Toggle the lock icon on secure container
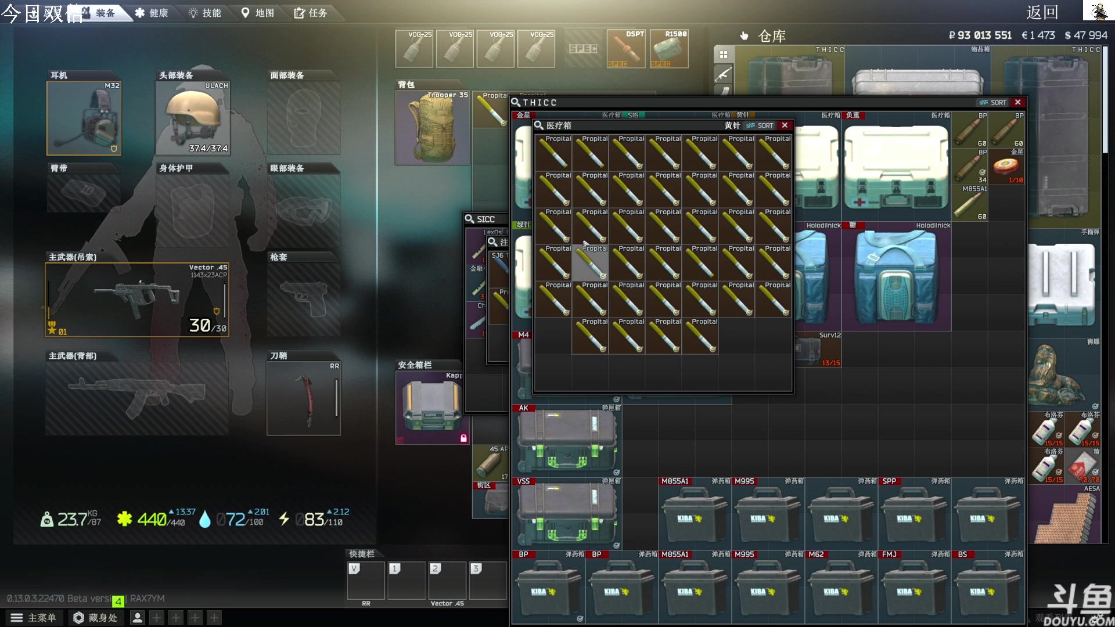Viewport: 1115px width, 627px height. point(463,438)
